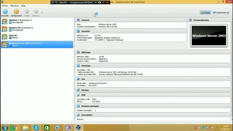The width and height of the screenshot is (233, 131).
Task: Click the Windows 7 OS icon
Action: coord(4,21)
